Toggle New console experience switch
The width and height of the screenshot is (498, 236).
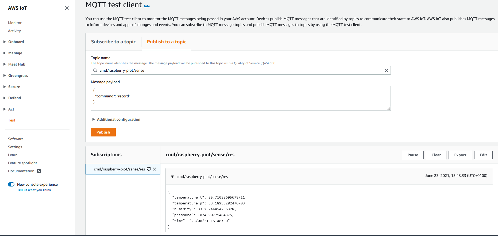(x=11, y=184)
